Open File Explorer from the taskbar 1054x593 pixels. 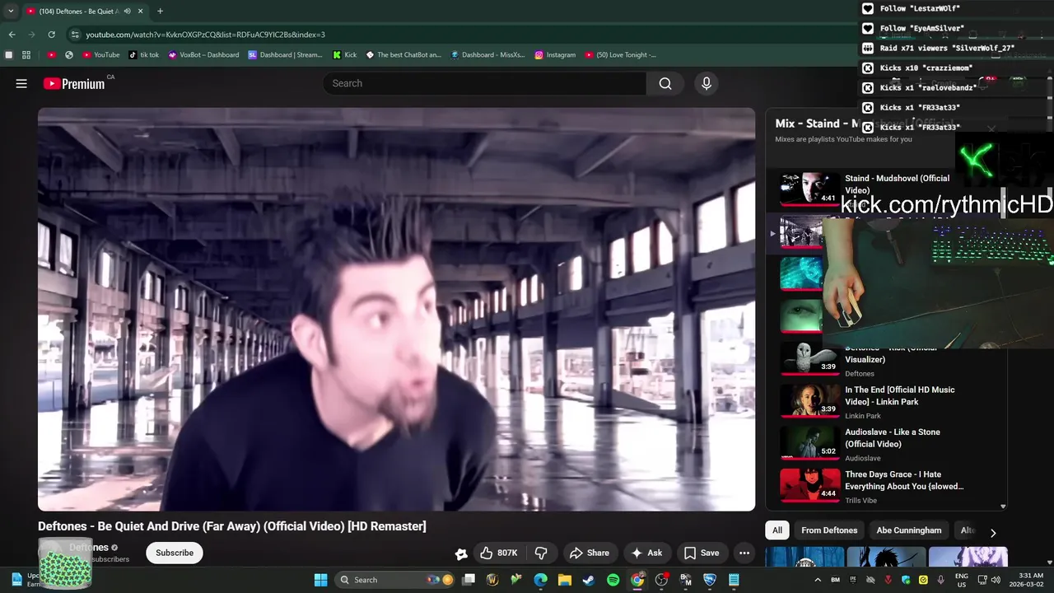tap(565, 580)
